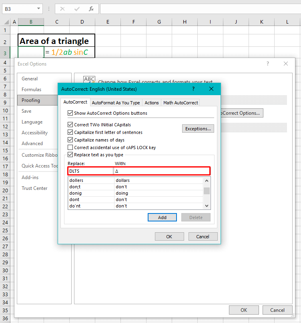
Task: Open the Insert Function fx icon
Action: pyautogui.click(x=91, y=9)
